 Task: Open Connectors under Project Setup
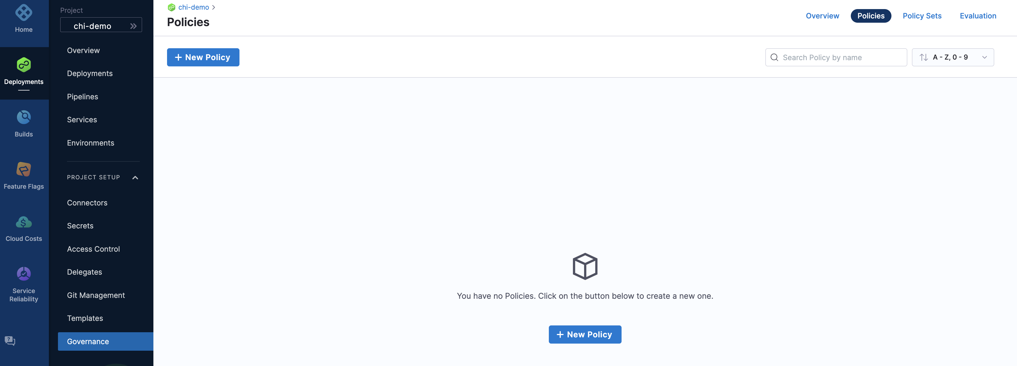pos(87,203)
